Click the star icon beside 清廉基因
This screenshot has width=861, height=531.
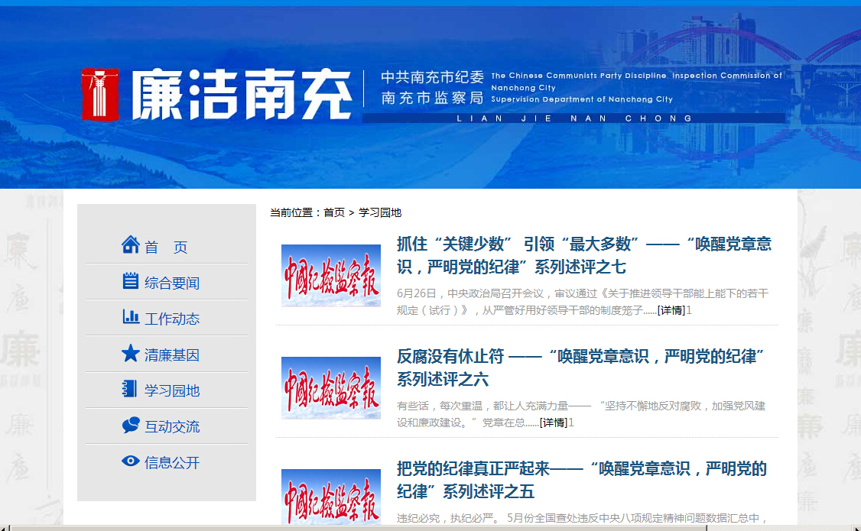[131, 353]
